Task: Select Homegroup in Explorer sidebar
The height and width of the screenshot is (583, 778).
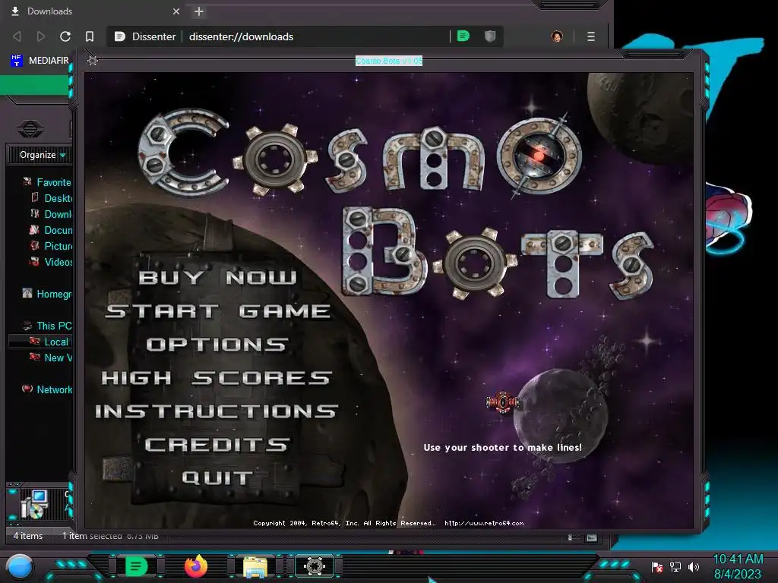Action: coord(48,294)
